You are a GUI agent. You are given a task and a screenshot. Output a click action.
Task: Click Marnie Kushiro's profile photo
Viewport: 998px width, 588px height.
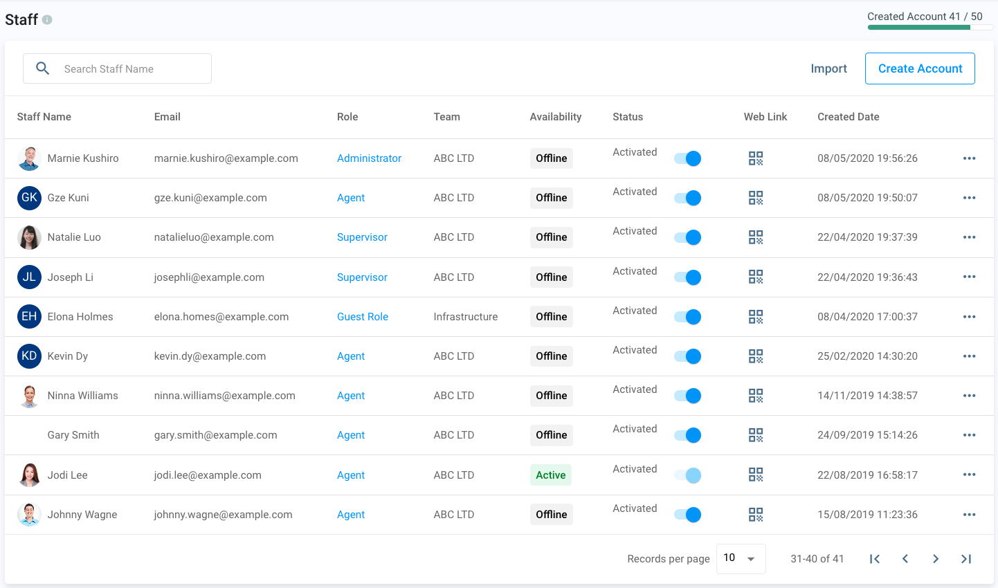click(29, 158)
